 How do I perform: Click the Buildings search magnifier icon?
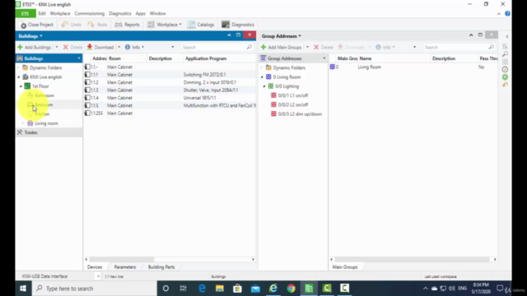pyautogui.click(x=249, y=48)
